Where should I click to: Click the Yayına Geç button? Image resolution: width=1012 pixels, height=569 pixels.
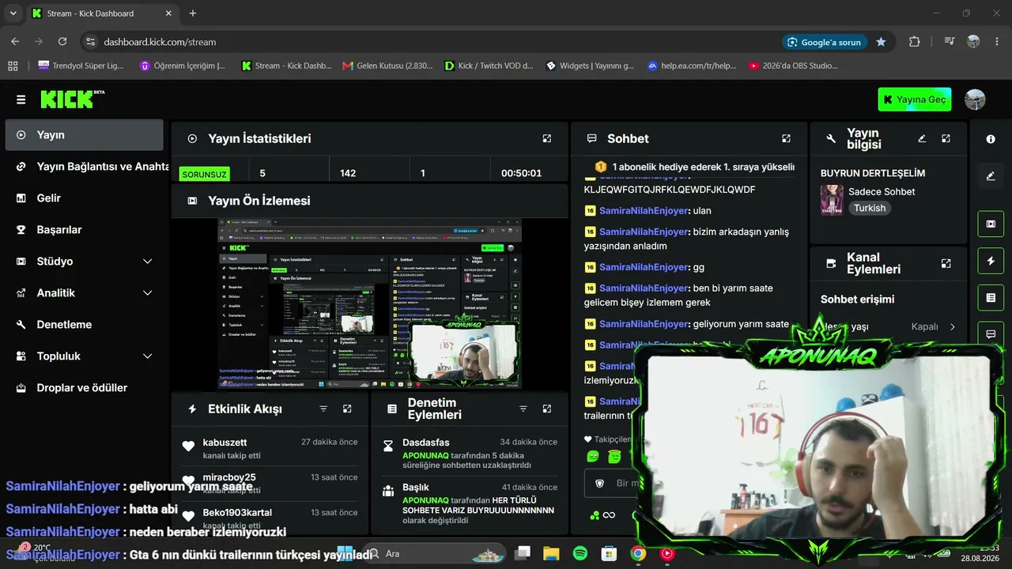(915, 100)
